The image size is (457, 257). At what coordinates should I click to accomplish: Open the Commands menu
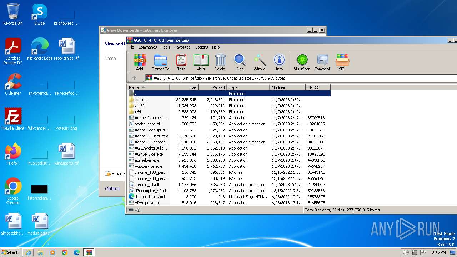click(147, 47)
